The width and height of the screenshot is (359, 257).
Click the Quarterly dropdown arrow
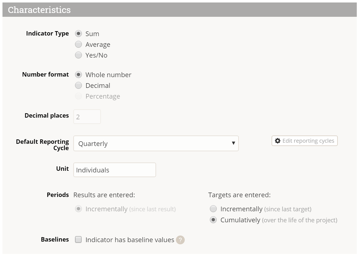[x=233, y=143]
